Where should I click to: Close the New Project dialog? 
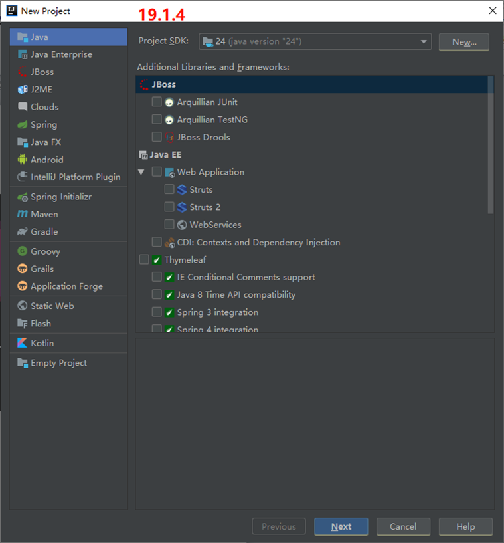493,11
